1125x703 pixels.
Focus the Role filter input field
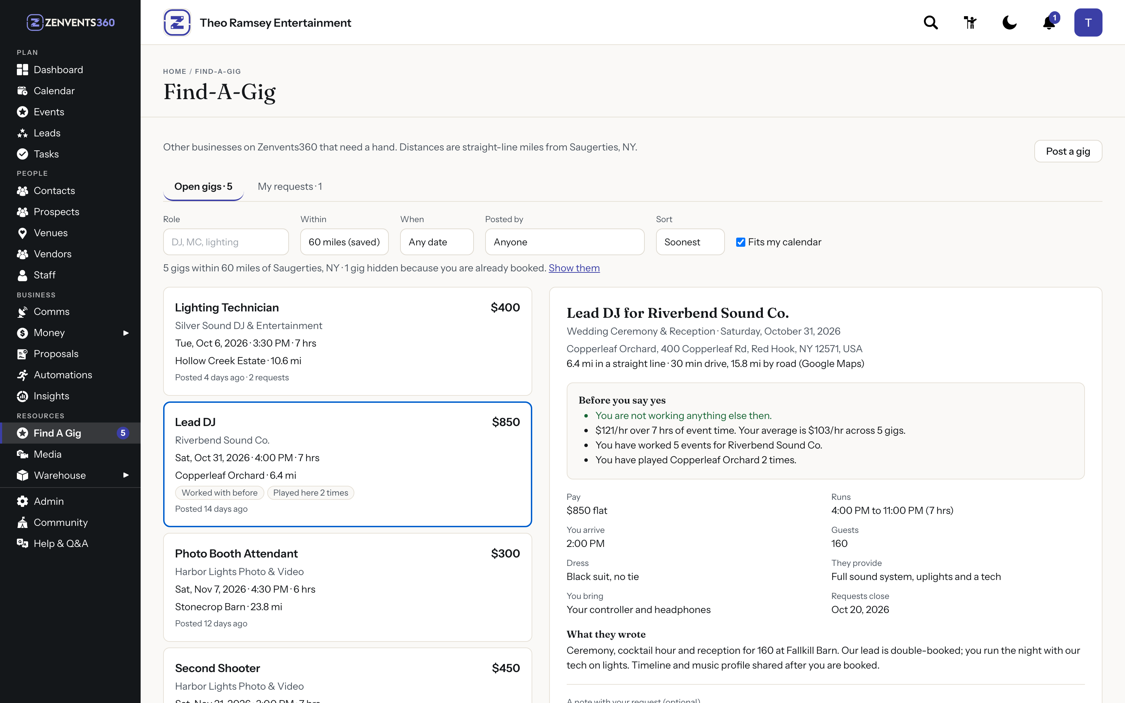coord(225,242)
